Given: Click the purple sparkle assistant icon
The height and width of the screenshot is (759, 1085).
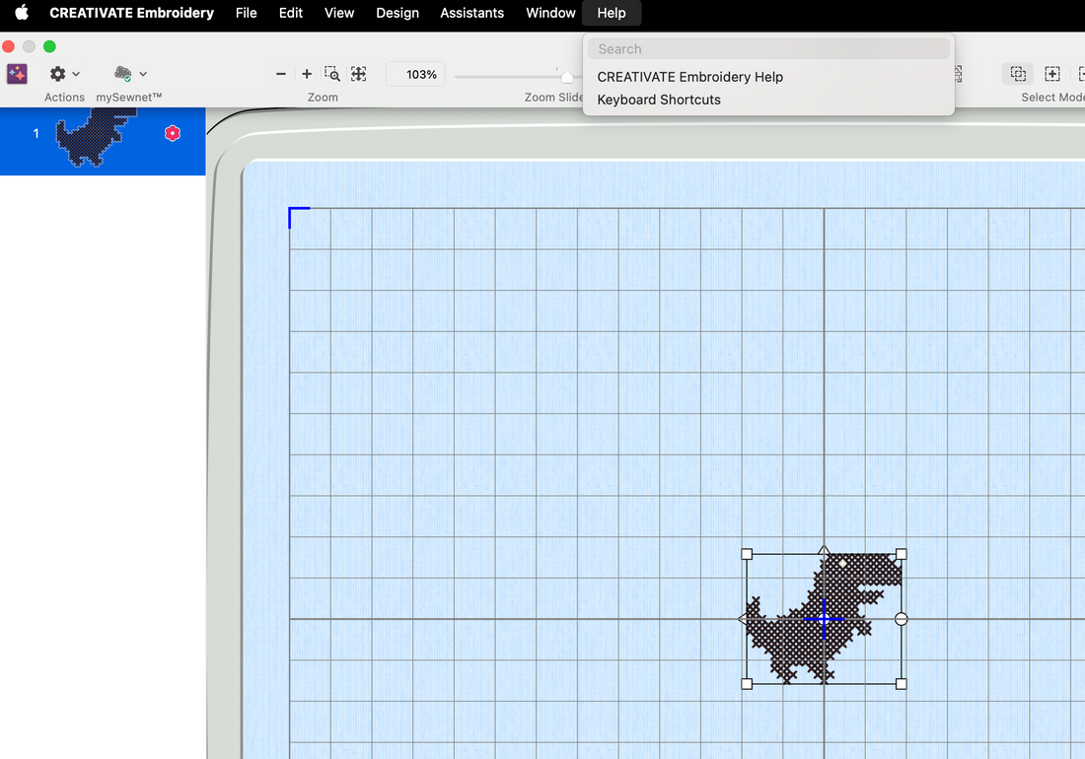Looking at the screenshot, I should pyautogui.click(x=18, y=74).
